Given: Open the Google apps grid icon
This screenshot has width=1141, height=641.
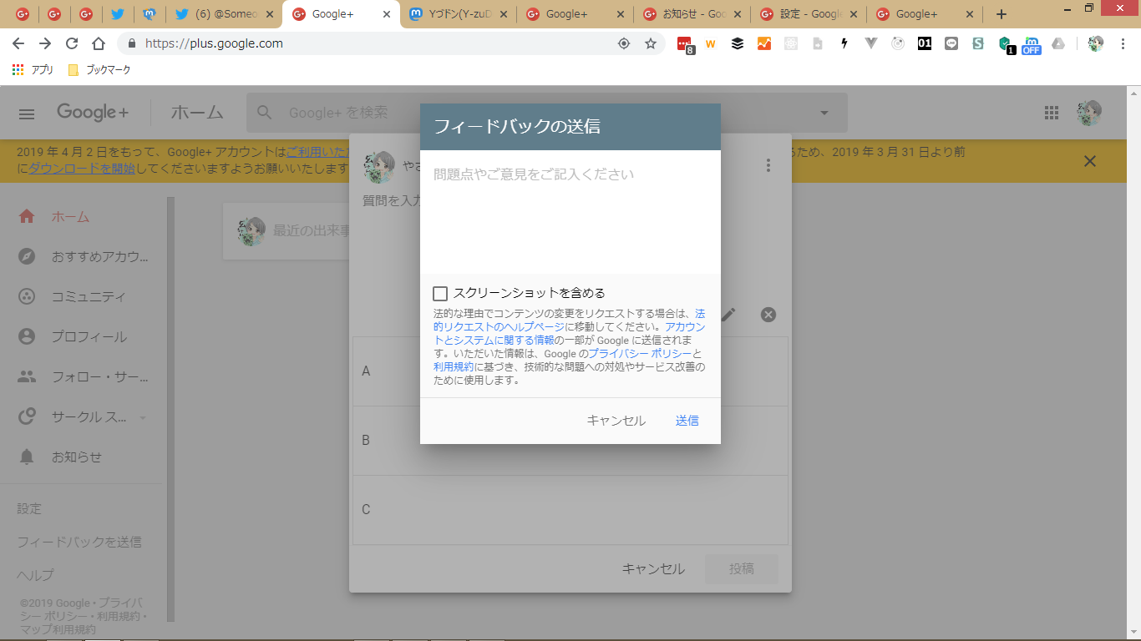Looking at the screenshot, I should 1052,114.
